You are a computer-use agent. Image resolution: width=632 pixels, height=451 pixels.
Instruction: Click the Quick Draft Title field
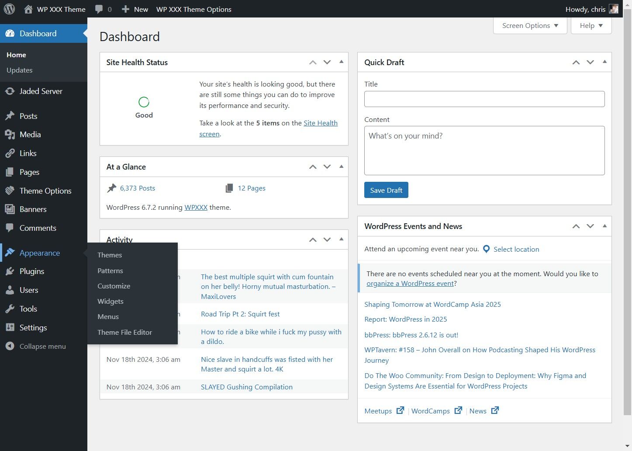click(484, 99)
